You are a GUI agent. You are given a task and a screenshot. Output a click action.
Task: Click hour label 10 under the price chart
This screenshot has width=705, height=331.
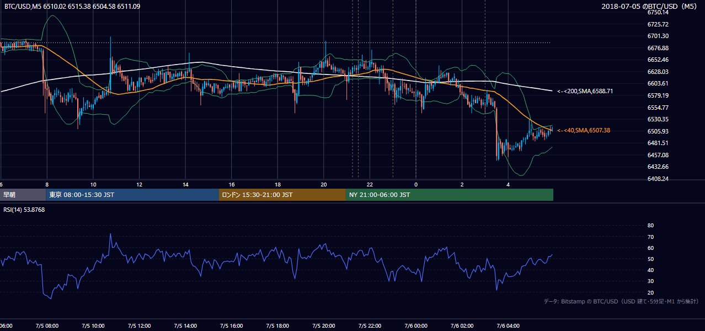tap(93, 184)
